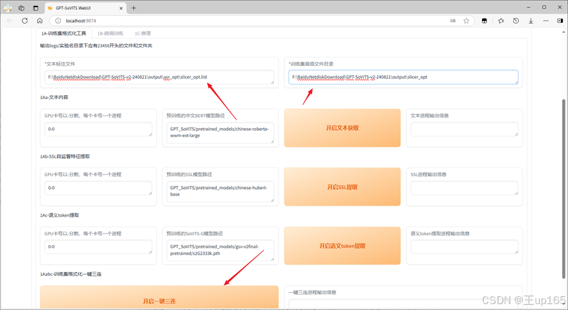Image resolution: width=568 pixels, height=310 pixels.
Task: Add page to favorites star
Action: 466,20
